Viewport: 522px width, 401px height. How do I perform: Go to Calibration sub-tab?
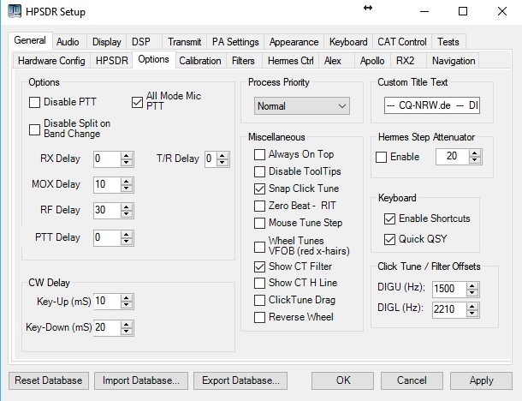(x=200, y=61)
